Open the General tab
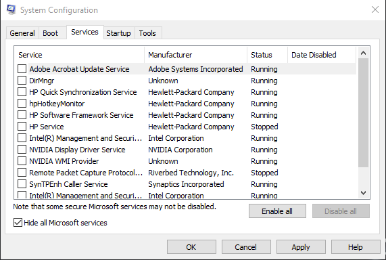Image resolution: width=386 pixels, height=260 pixels. 22,33
